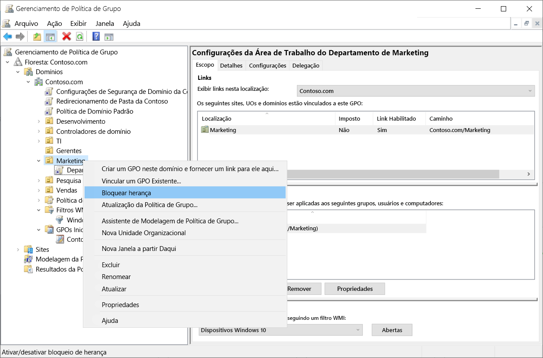Open the Dispositivos Windows 10 WMI filter dropdown
Screen dimensions: 543x358
(x=281, y=330)
